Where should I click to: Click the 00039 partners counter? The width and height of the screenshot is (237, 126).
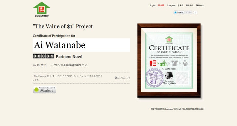pyautogui.click(x=43, y=56)
